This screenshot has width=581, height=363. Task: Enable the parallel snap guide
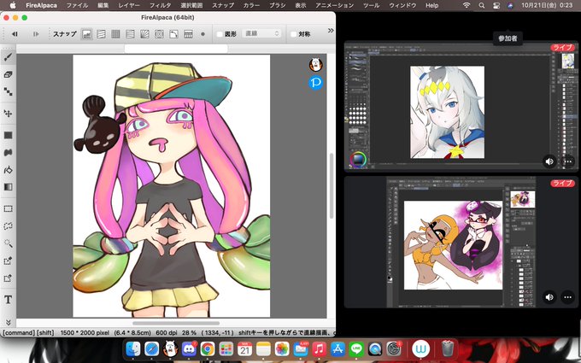point(101,34)
